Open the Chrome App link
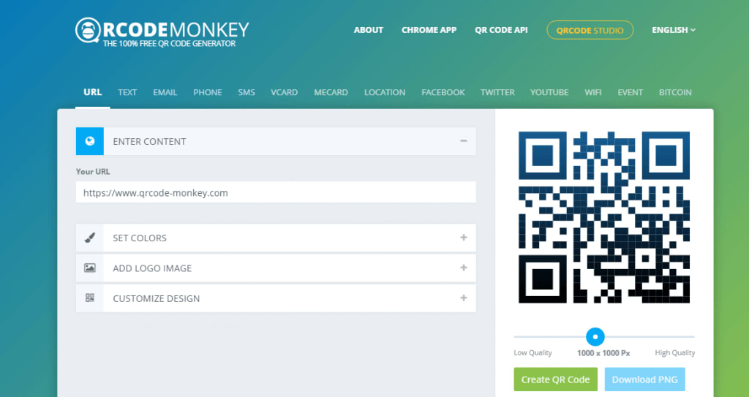The height and width of the screenshot is (397, 749). point(429,30)
